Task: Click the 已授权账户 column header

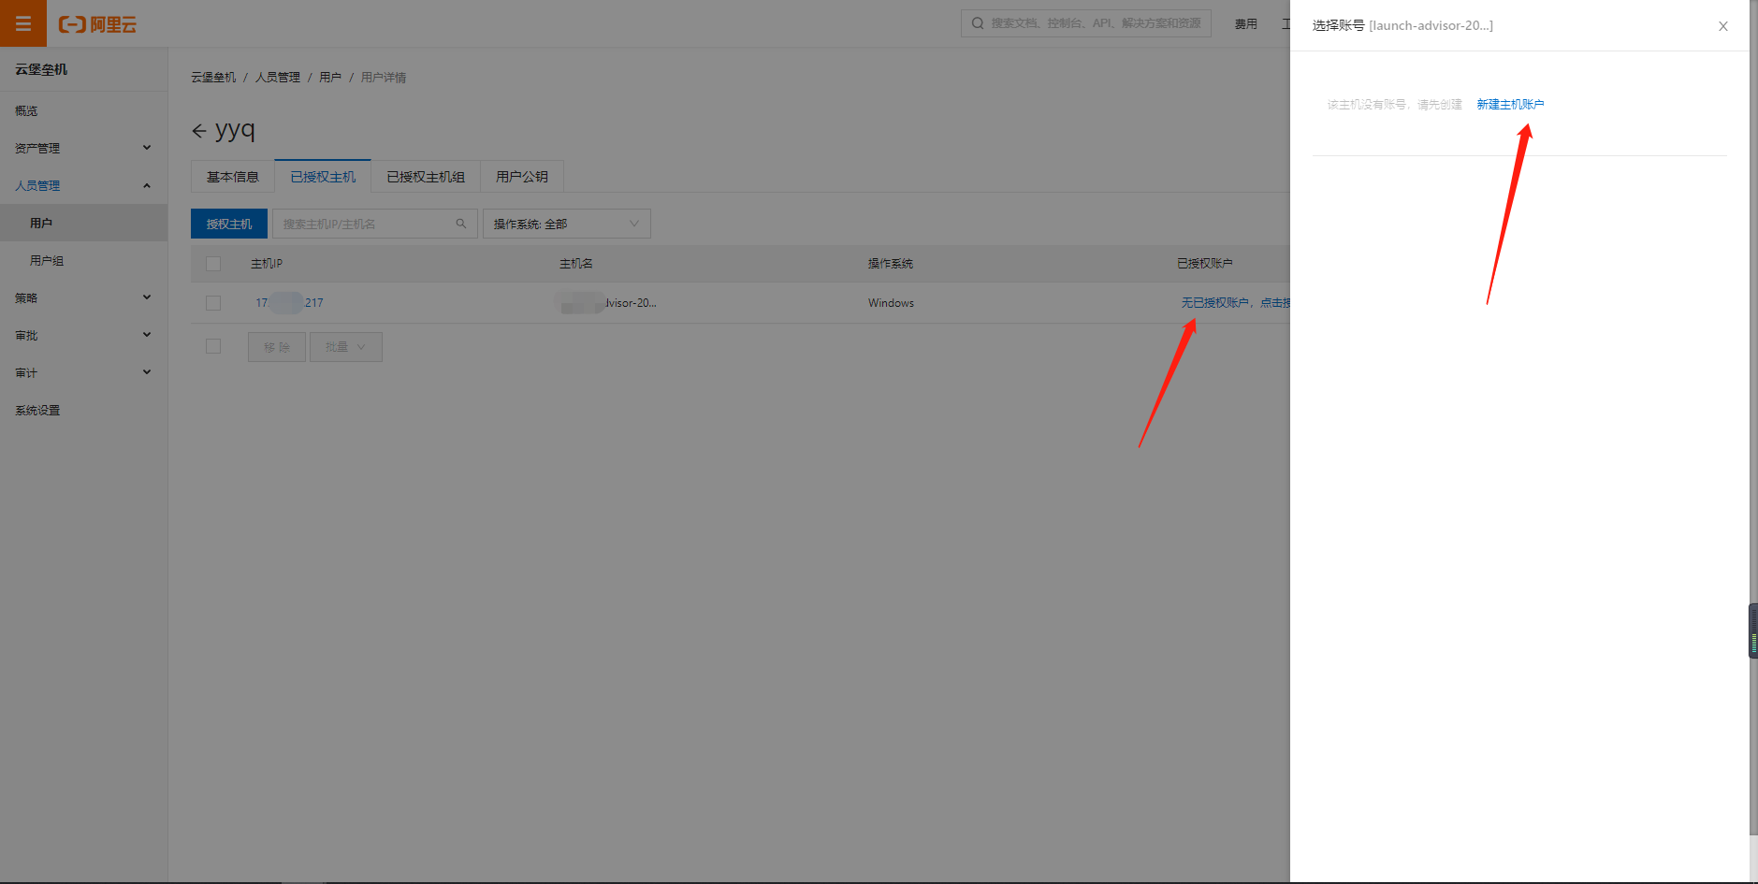Action: [1205, 264]
